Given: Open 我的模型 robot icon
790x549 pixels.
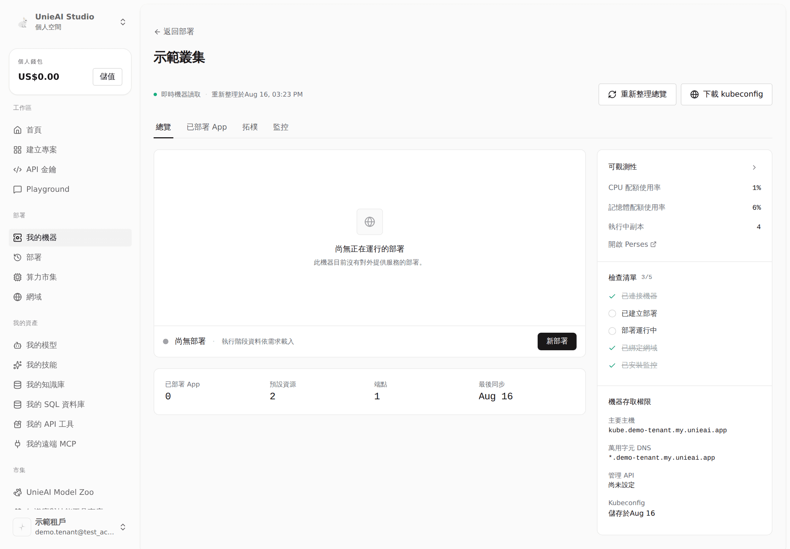Looking at the screenshot, I should click(x=18, y=345).
